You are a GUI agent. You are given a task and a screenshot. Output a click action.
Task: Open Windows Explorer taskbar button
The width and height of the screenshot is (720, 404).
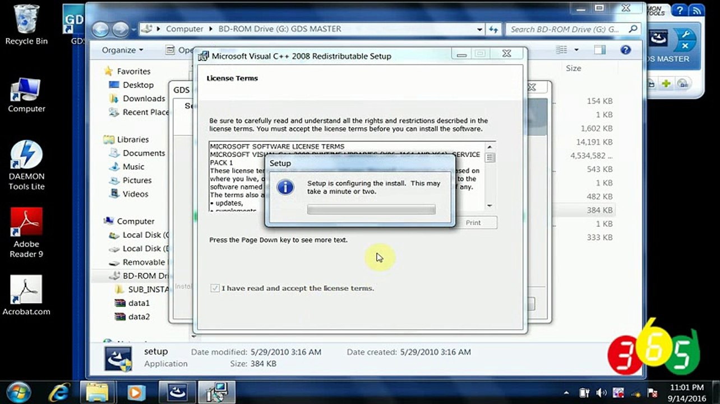click(98, 392)
